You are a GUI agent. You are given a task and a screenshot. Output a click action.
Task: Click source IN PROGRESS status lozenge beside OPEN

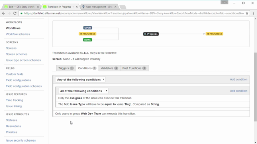pyautogui.click(x=88, y=34)
